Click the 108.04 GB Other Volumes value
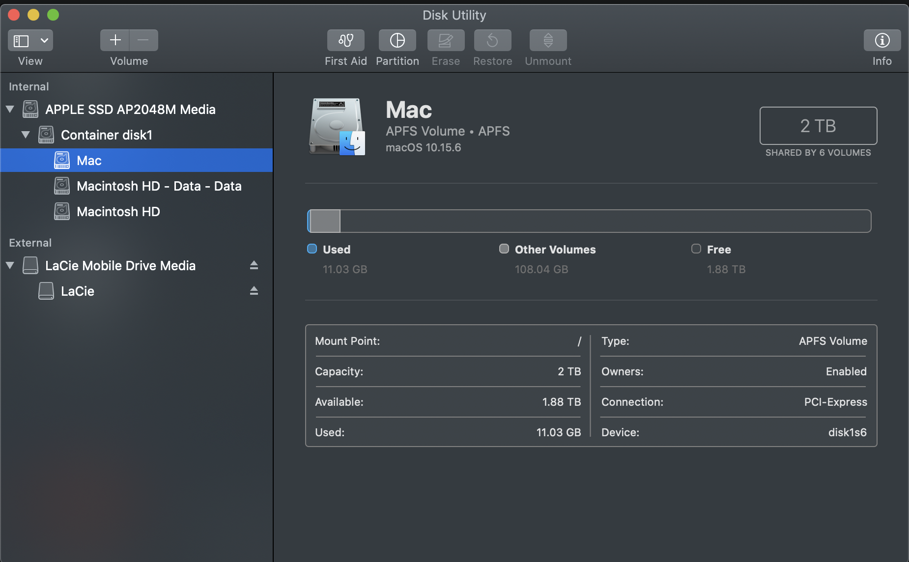909x562 pixels. (x=541, y=269)
